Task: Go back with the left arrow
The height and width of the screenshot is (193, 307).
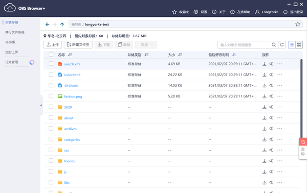Action: point(47,25)
